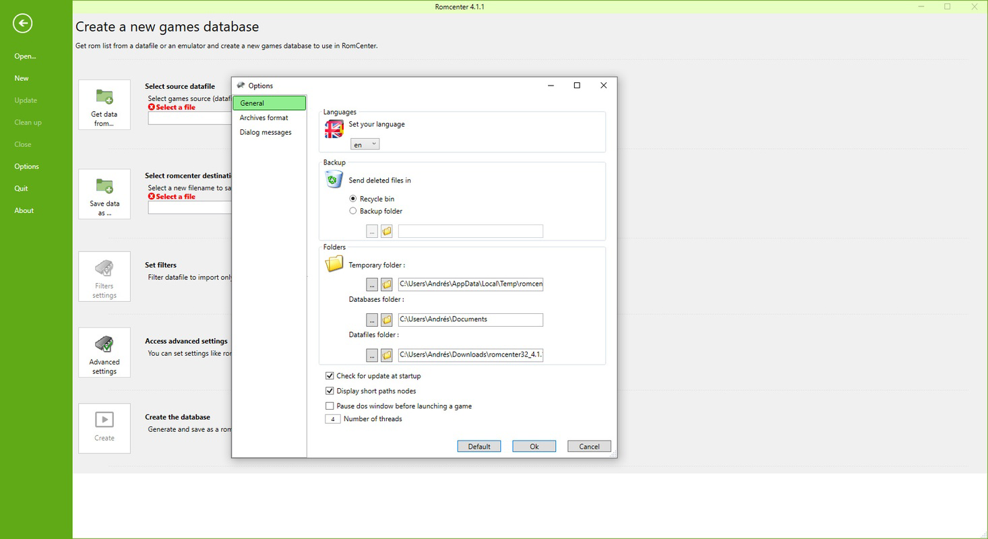
Task: Enable Pause dos window before launching a game
Action: 330,406
